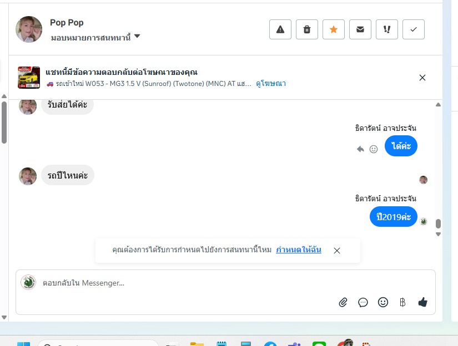This screenshot has width=458, height=346.
Task: Toggle the orange star follow-up flag
Action: click(333, 29)
